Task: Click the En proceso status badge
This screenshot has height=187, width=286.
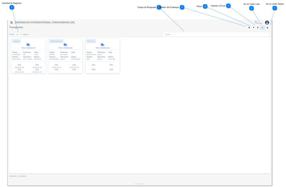Action: coord(91,41)
